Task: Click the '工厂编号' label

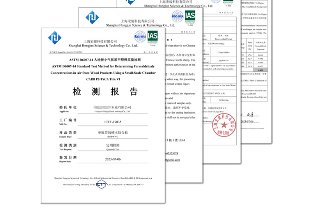Action: click(x=68, y=120)
